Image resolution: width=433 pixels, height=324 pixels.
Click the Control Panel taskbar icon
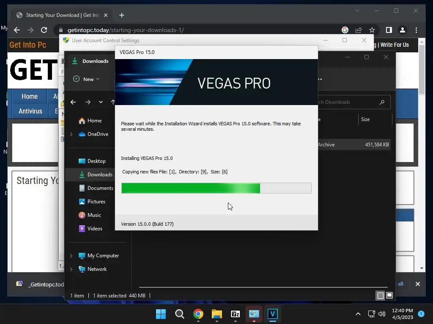(254, 314)
